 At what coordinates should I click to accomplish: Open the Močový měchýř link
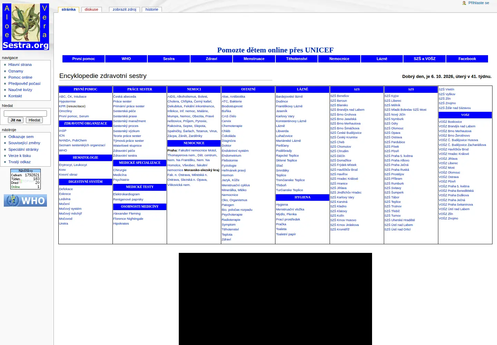(x=70, y=214)
